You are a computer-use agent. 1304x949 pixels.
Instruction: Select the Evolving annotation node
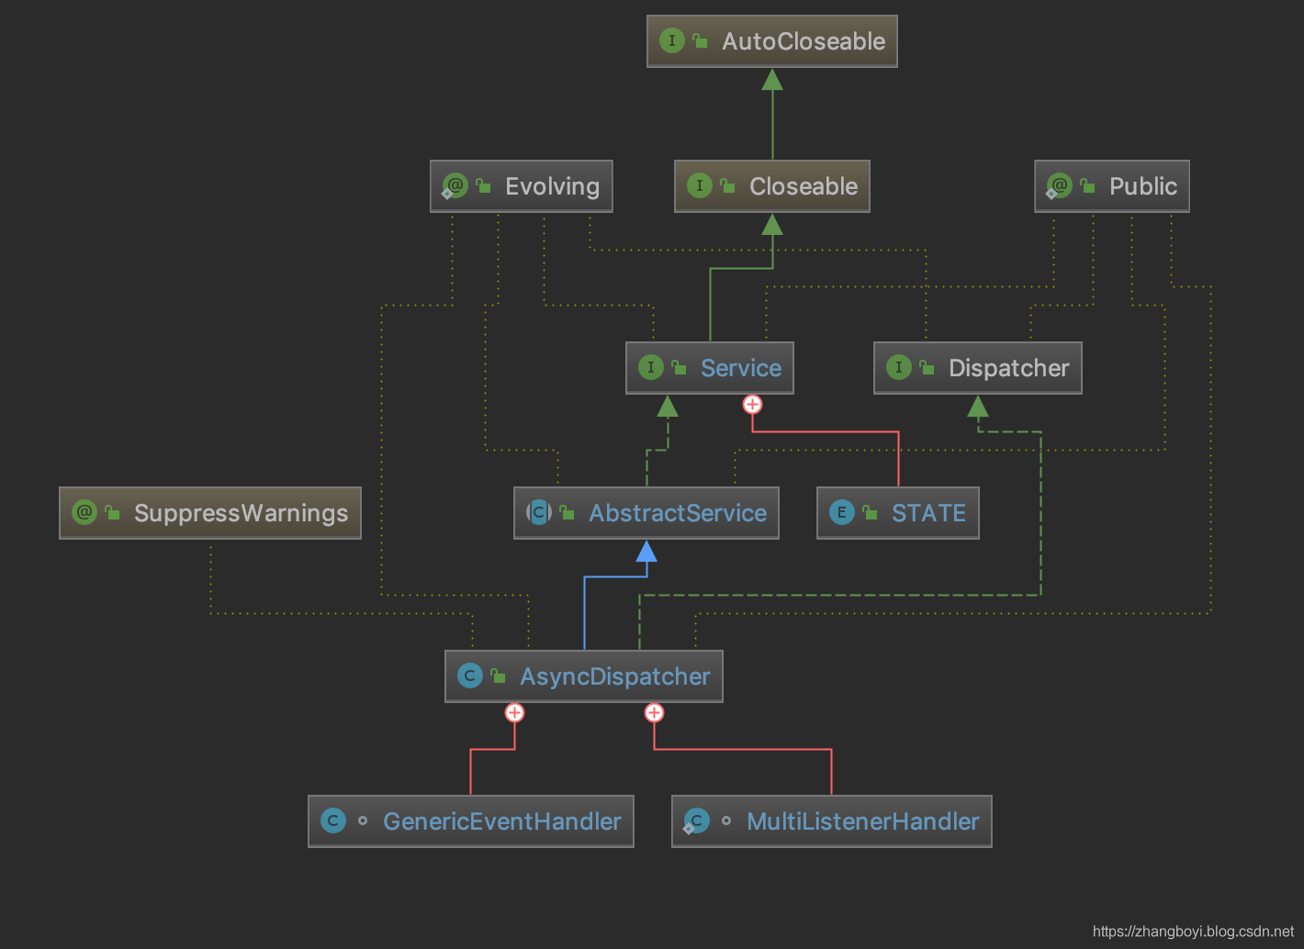click(522, 186)
